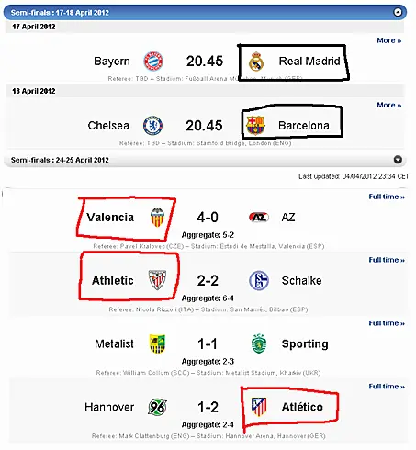The height and width of the screenshot is (450, 416).
Task: Click the Atlético Madrid crest
Action: tap(259, 407)
